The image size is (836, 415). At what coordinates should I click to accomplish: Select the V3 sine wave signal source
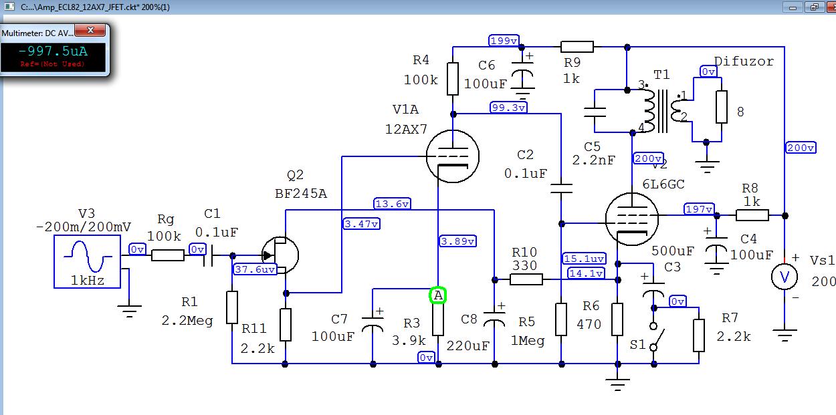point(88,261)
